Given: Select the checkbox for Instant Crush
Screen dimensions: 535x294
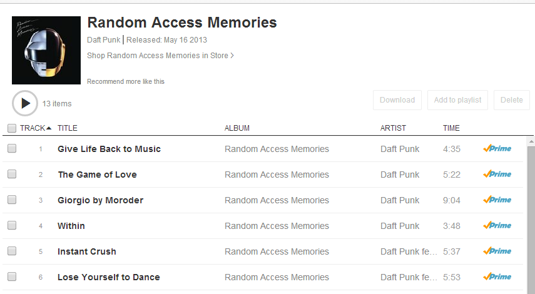Looking at the screenshot, I should (x=12, y=251).
